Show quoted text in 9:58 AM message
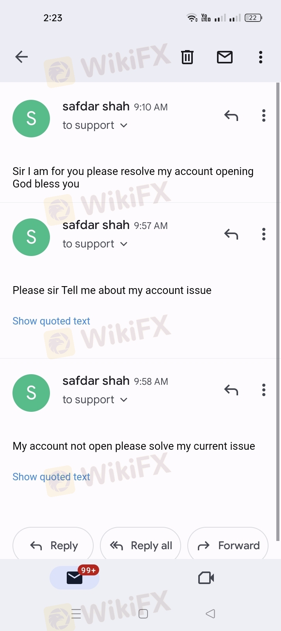281x631 pixels. click(51, 477)
